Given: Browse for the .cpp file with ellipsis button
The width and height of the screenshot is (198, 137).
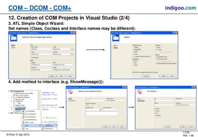Looking at the screenshot, I should click(x=72, y=54).
